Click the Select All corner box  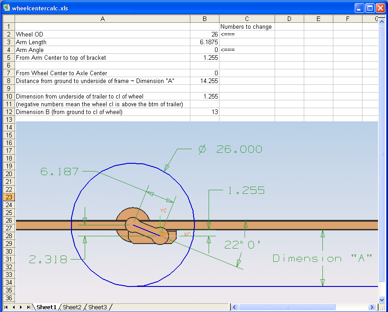9,19
